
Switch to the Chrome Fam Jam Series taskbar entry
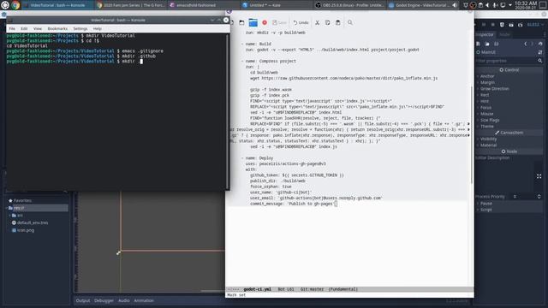point(130,5)
